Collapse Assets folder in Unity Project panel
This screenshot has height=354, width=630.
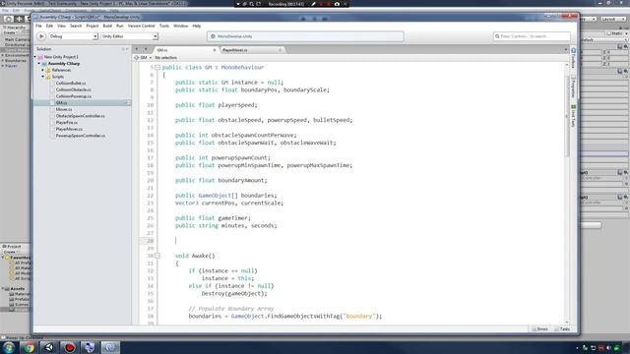tap(3, 288)
